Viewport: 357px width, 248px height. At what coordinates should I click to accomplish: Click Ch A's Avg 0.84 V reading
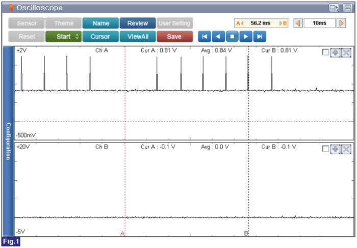(216, 50)
